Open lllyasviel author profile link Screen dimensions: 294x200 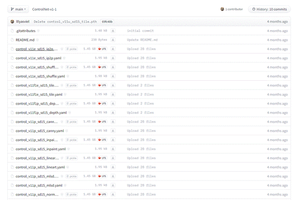pos(23,22)
